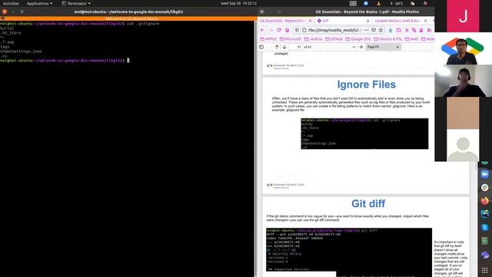Open the APPLE bookmarks folder

(268, 39)
